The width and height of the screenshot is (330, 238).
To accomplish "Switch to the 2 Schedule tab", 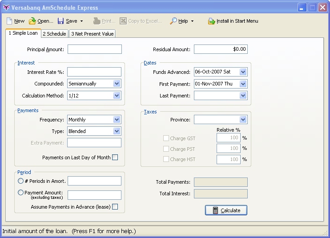I will 55,34.
